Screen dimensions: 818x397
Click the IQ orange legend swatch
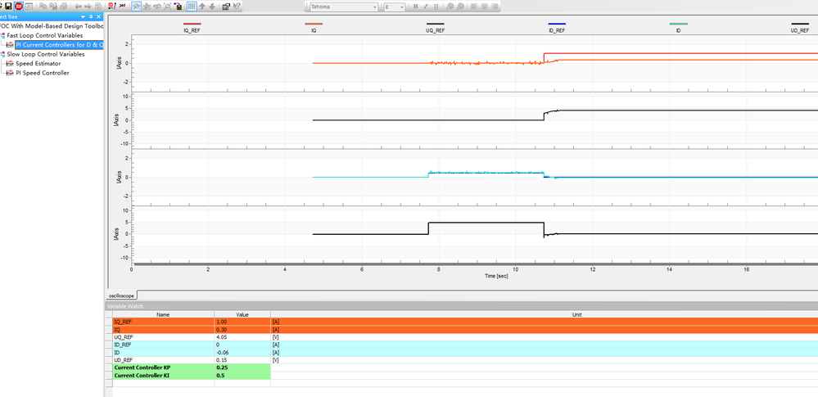(314, 24)
